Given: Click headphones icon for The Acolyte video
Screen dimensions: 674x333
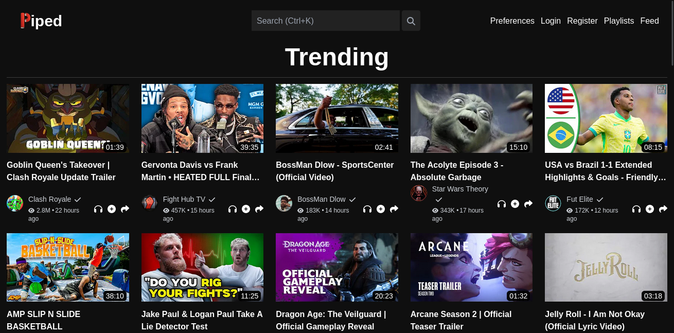Looking at the screenshot, I should (x=502, y=204).
